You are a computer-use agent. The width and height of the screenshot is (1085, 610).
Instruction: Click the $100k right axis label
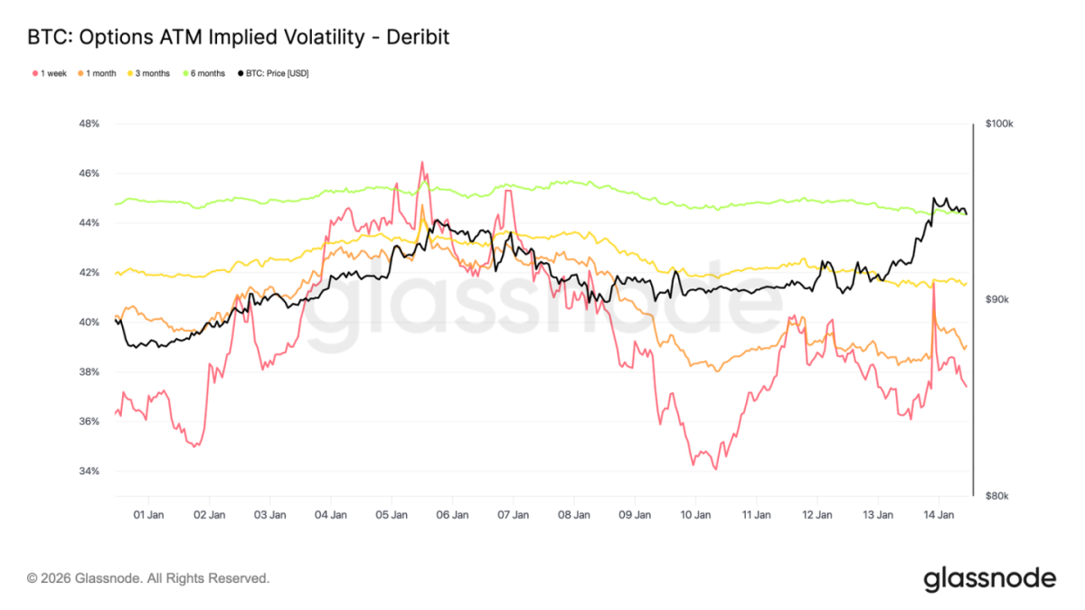(x=999, y=124)
